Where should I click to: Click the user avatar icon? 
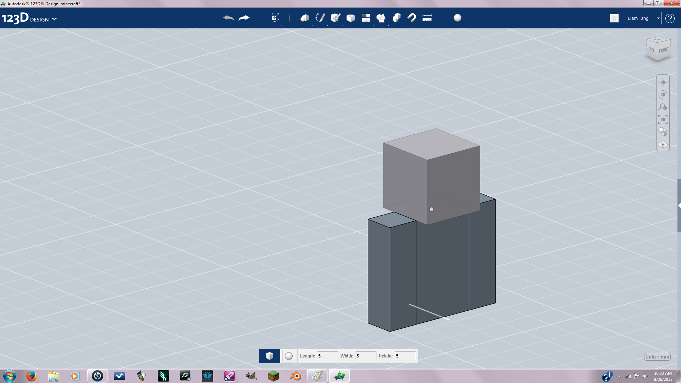(x=614, y=18)
